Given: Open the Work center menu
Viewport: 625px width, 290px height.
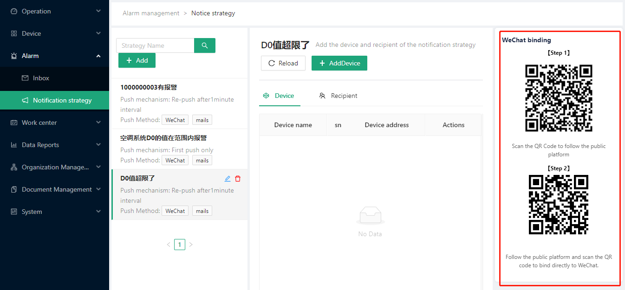Looking at the screenshot, I should coord(54,122).
